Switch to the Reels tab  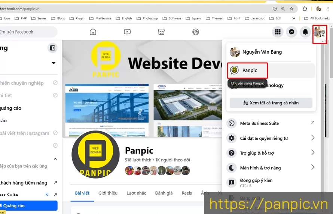(187, 193)
